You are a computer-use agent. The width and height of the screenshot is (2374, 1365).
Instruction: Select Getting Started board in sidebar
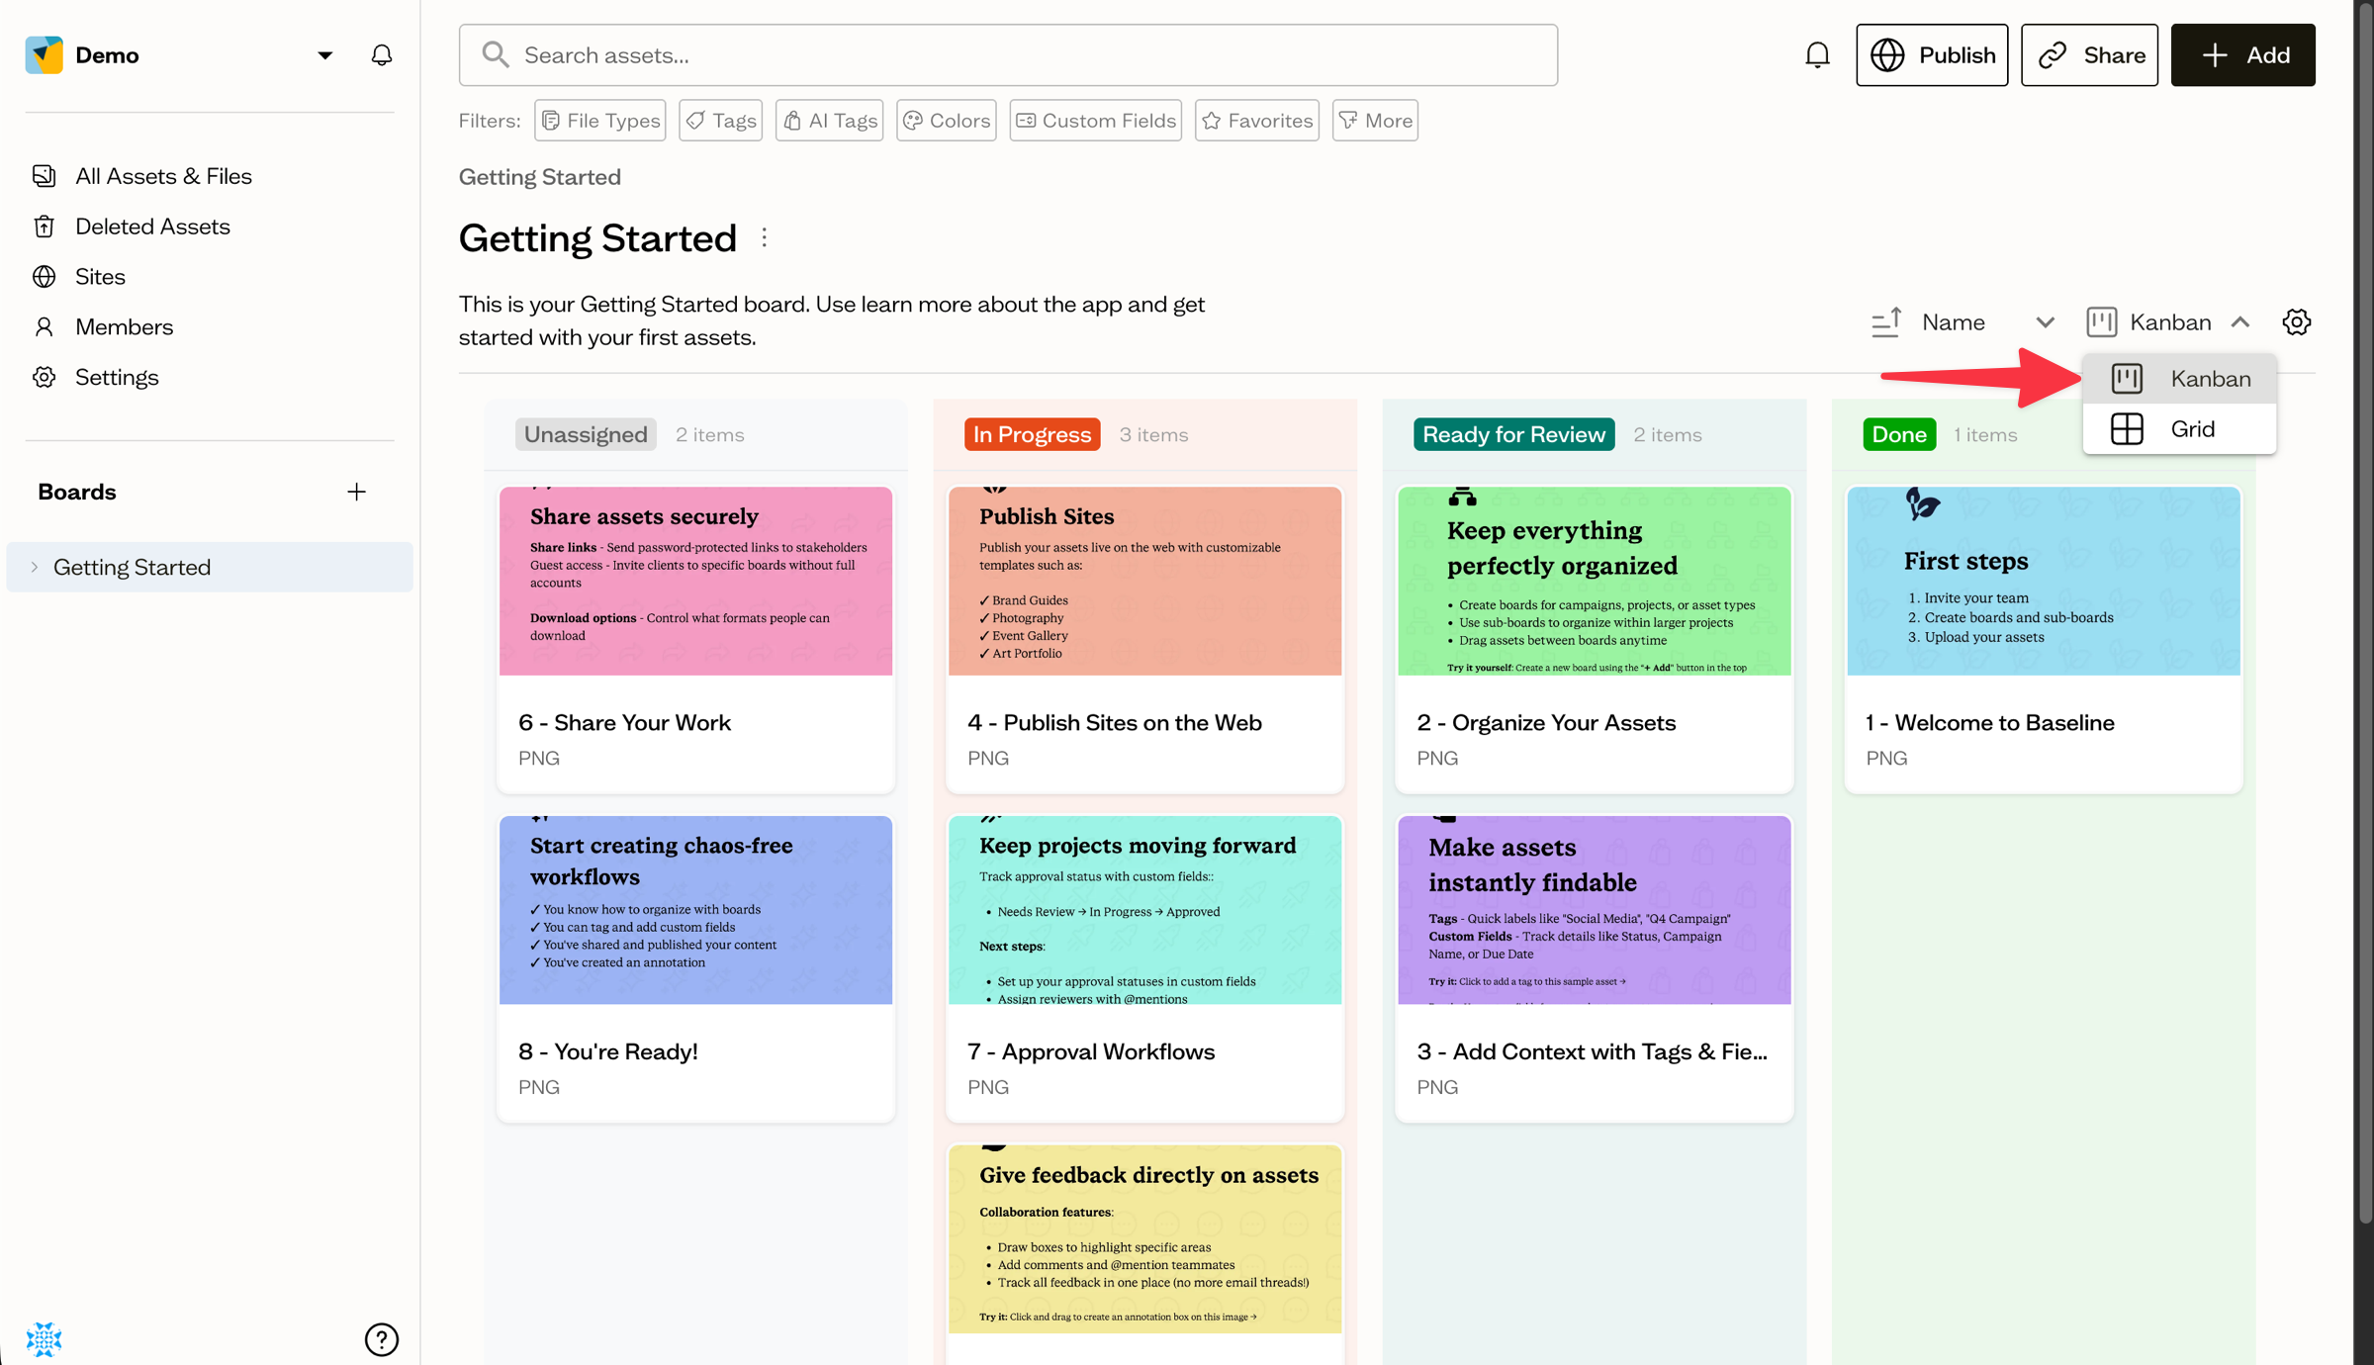pyautogui.click(x=210, y=568)
